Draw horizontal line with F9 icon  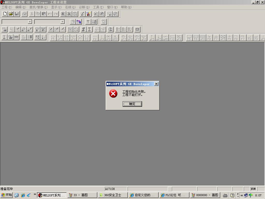coord(95,38)
